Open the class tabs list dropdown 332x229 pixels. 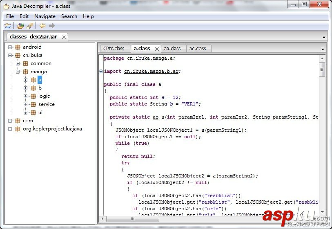pyautogui.click(x=323, y=49)
